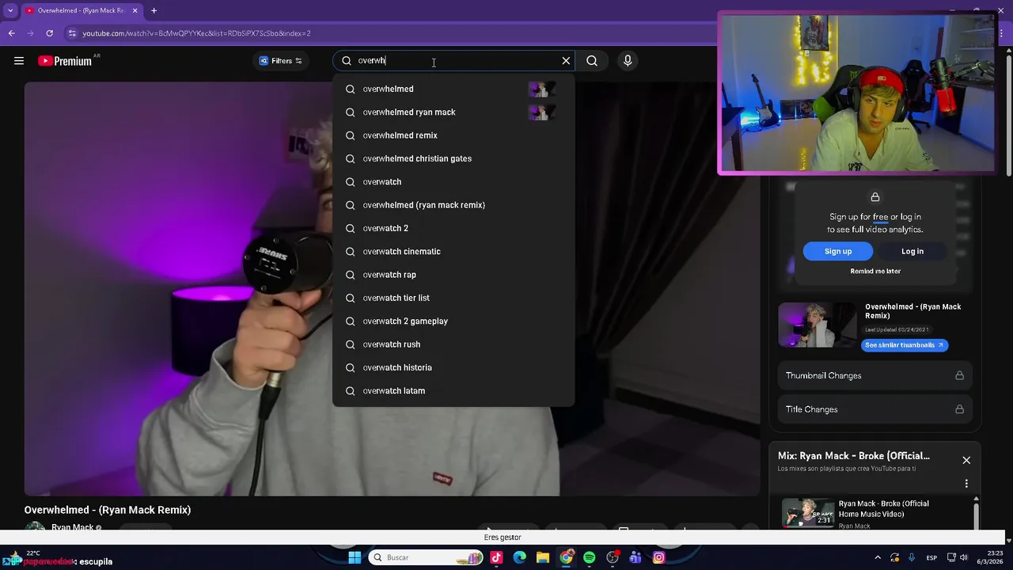Screen dimensions: 1013x570
Task: Expand the locked Thumbnail Changes section
Action: [x=875, y=375]
